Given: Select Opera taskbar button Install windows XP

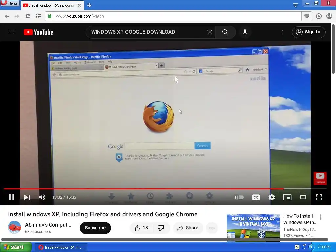Looking at the screenshot, I should tap(61, 247).
